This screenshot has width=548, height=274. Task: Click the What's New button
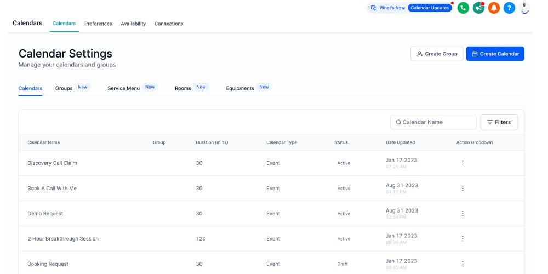coord(387,8)
